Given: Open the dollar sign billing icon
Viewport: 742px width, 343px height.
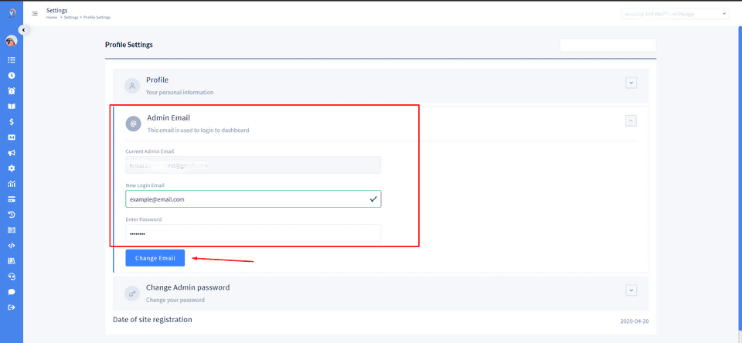Looking at the screenshot, I should [12, 121].
